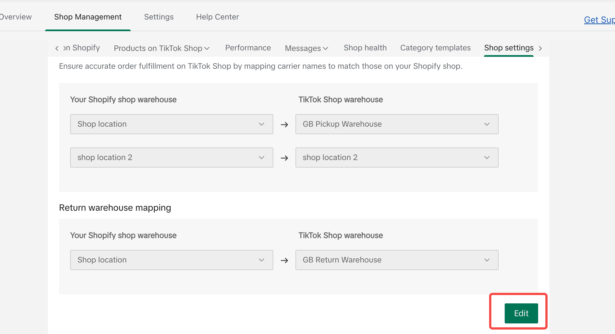Viewport: 615px width, 334px height.
Task: Open the GB Pickup Warehouse dropdown
Action: 397,124
